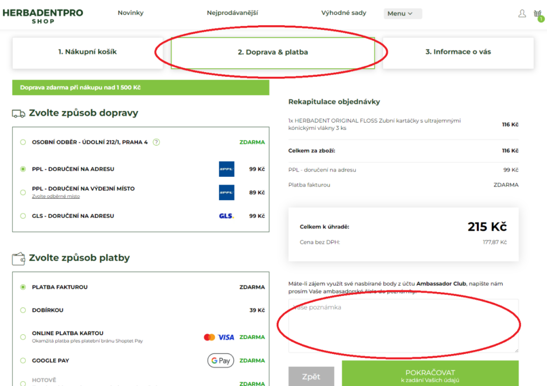Click the Google Pay logo
Viewport: 547px width, 386px height.
[221, 361]
